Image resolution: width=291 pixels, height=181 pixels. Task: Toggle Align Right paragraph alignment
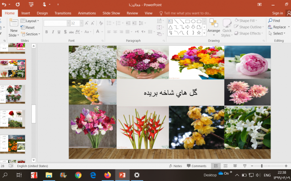pyautogui.click(x=121, y=32)
